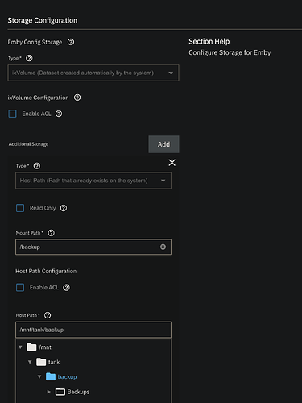Screen dimensions: 302x403
Task: Collapse the /mnt tree node
Action: 20,347
